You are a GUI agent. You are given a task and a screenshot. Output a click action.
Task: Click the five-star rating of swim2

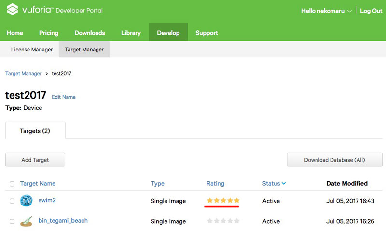click(223, 201)
